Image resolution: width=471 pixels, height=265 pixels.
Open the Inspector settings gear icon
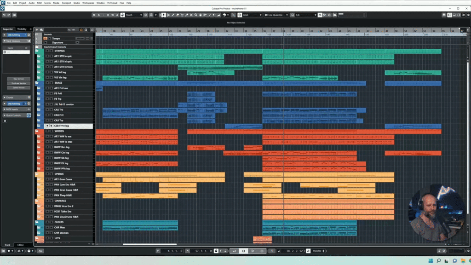pos(5,121)
